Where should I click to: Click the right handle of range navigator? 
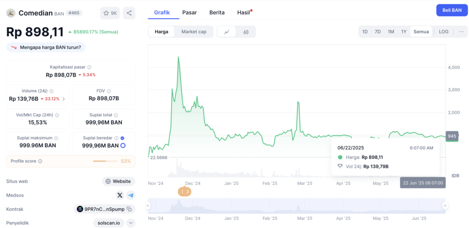click(445, 206)
